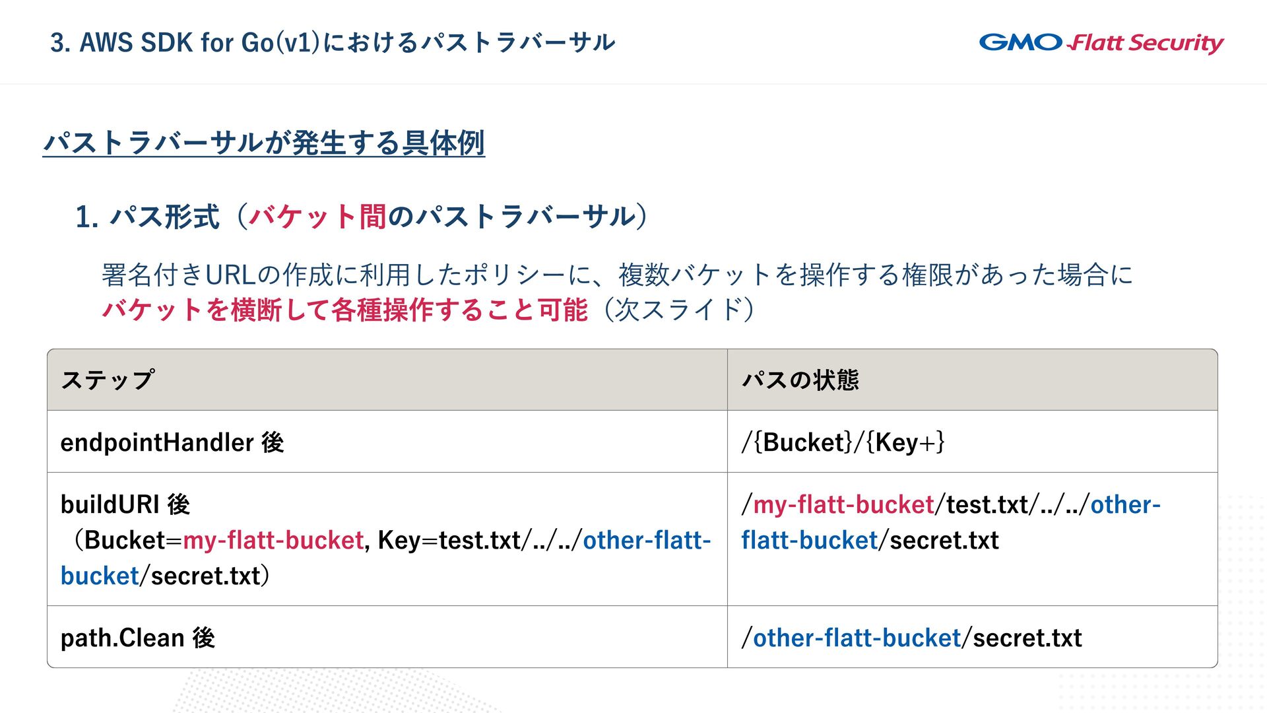Click the パスの状態 table column header
The image size is (1267, 713).
(x=800, y=380)
